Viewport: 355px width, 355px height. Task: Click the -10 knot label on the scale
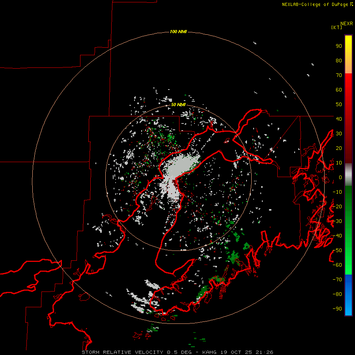[337, 192]
